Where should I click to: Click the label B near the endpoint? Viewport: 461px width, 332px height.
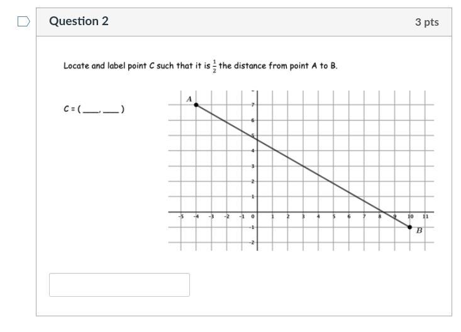419,231
